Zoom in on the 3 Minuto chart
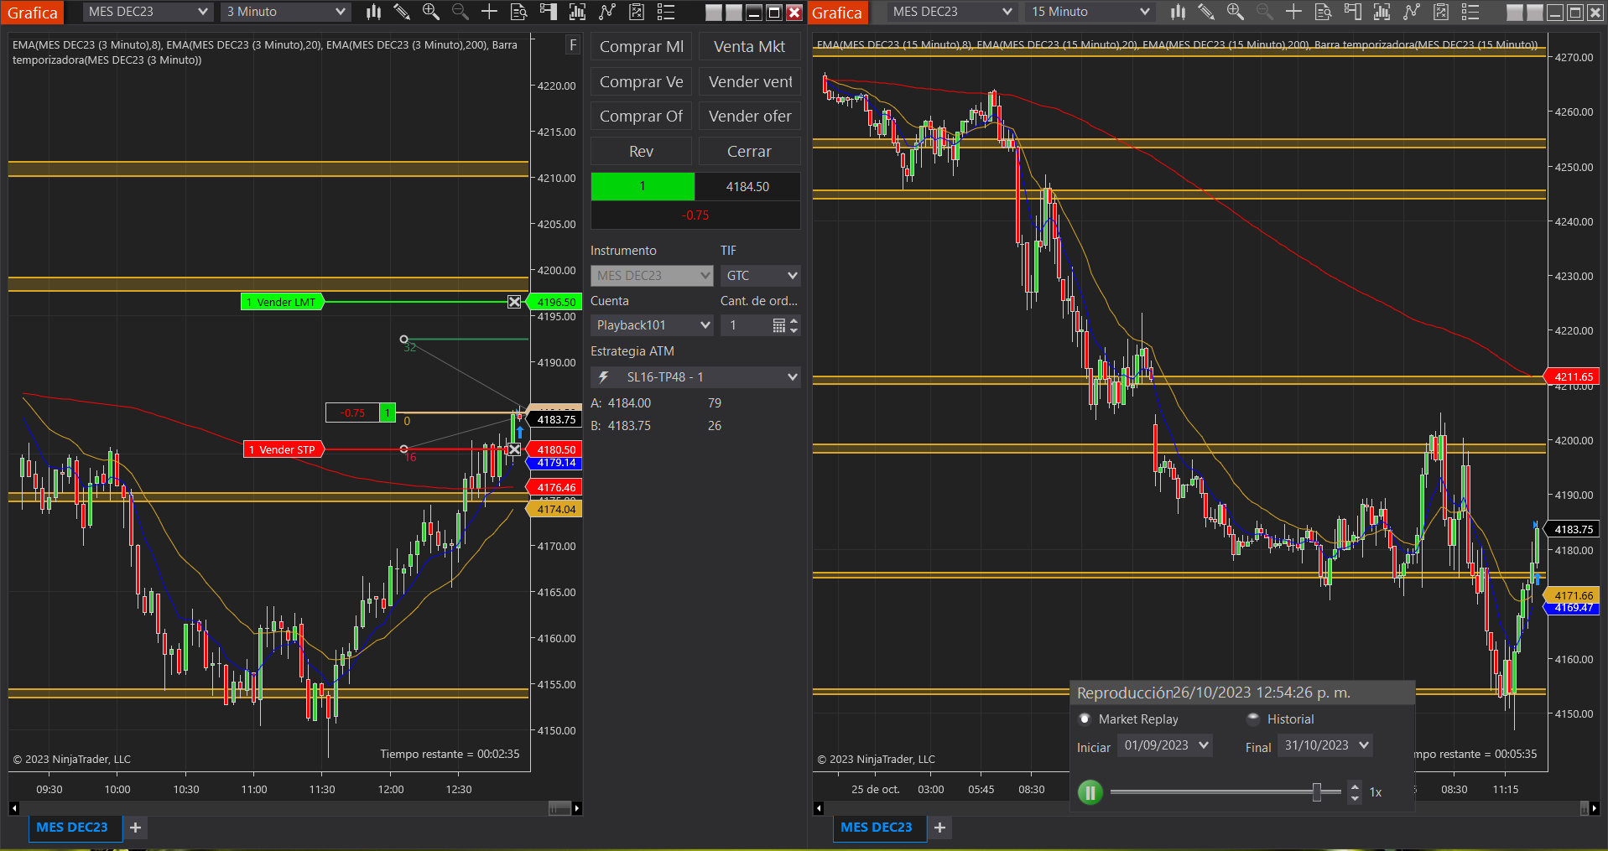This screenshot has height=851, width=1608. [431, 12]
